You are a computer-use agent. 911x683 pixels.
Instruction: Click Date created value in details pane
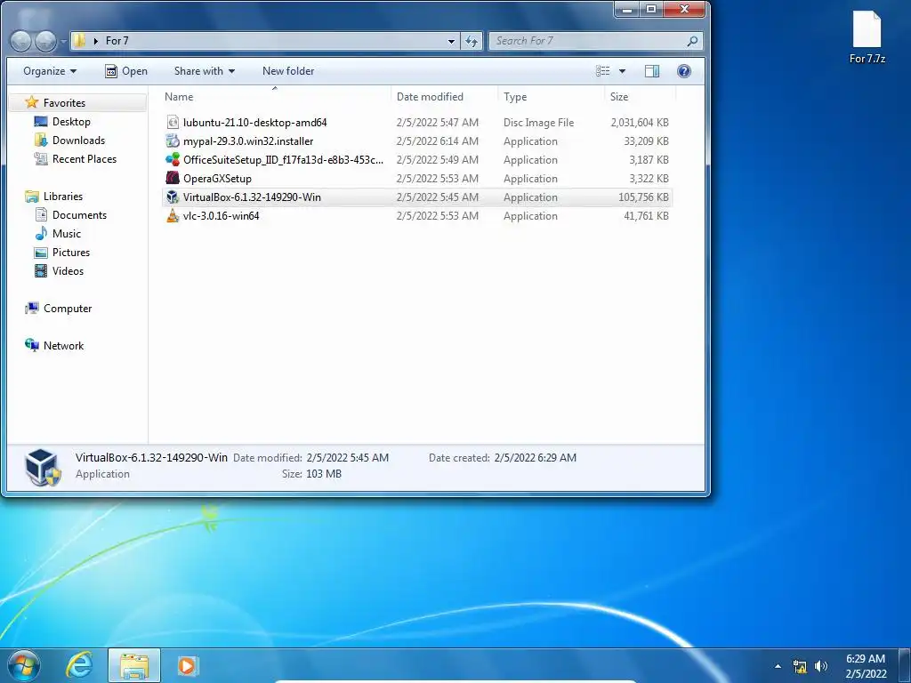click(x=535, y=458)
